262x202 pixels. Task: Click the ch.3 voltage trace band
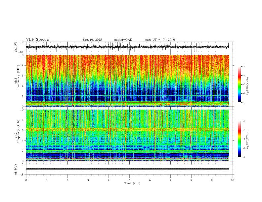[127, 169]
